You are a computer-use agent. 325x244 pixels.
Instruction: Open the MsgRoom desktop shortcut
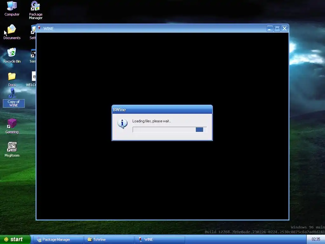point(12,149)
